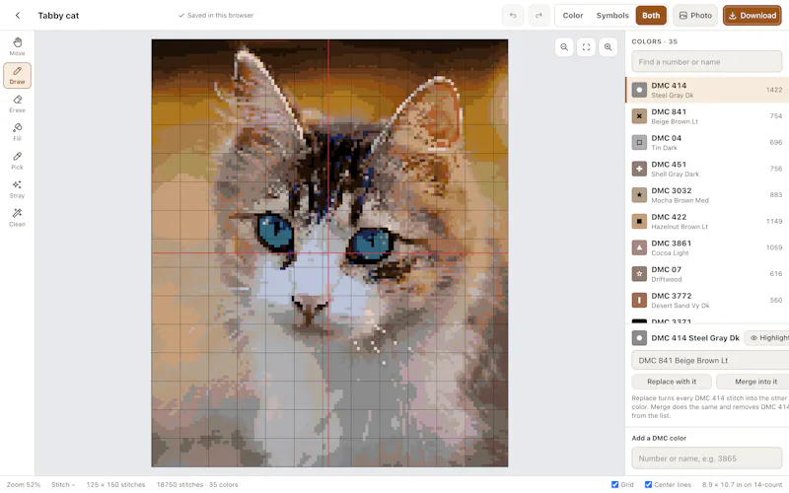
Task: Click the selected color swatch beside DMC 414 Steel Gray Dk heading
Action: [x=639, y=338]
